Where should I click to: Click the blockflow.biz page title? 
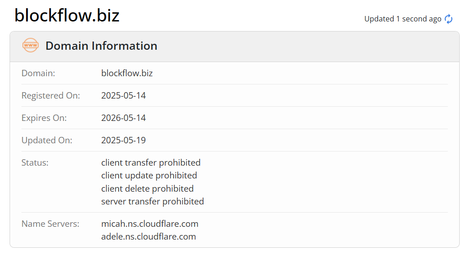point(67,15)
